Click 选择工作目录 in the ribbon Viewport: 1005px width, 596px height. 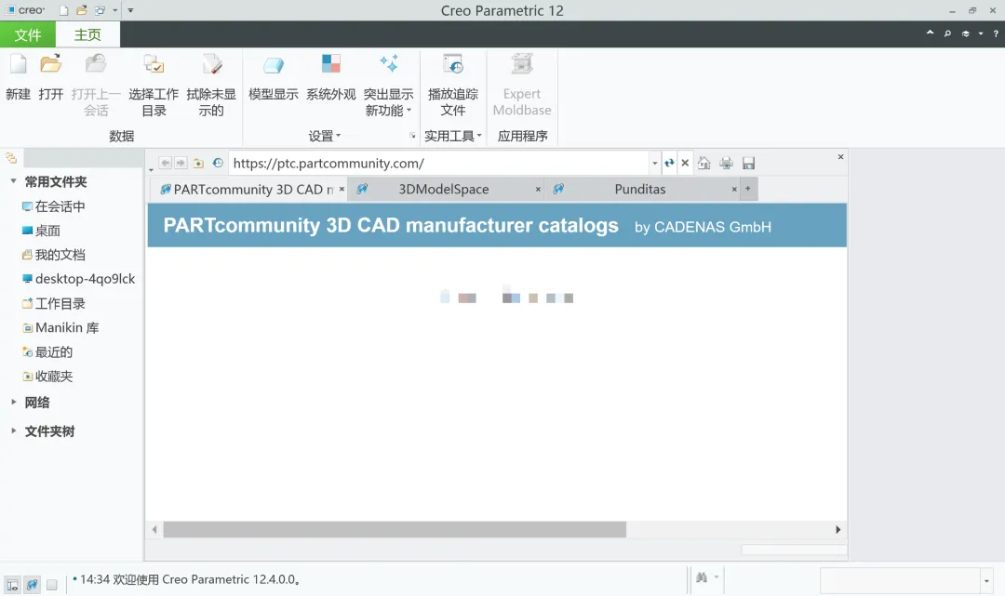tap(154, 86)
